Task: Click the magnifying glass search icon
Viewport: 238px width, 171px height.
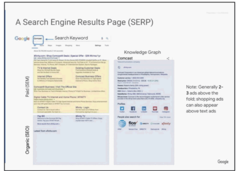Action: point(107,38)
